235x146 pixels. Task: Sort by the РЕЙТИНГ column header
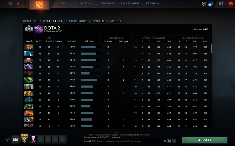pos(89,41)
